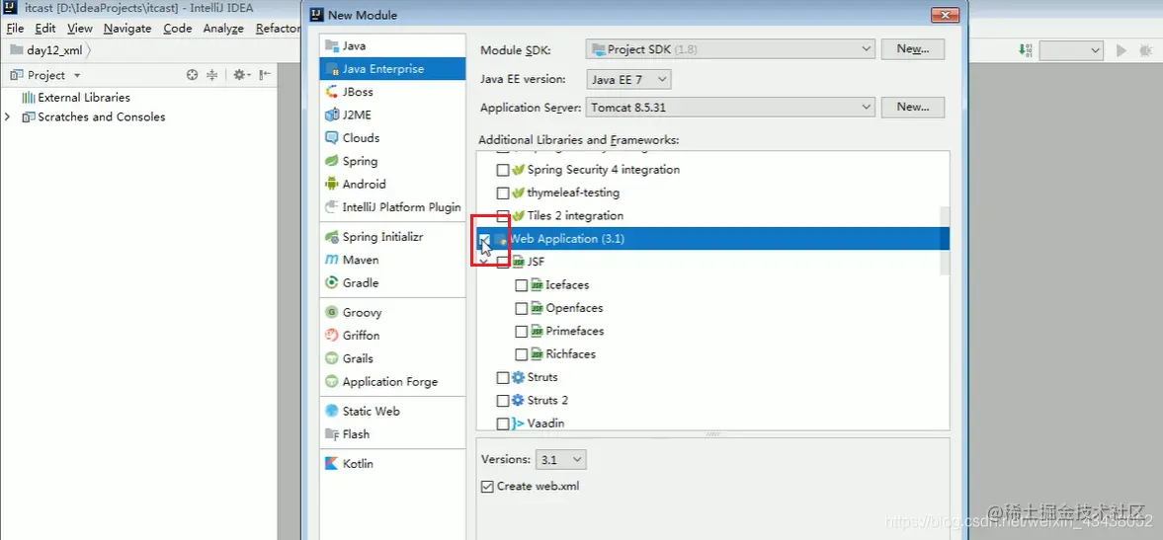The width and height of the screenshot is (1163, 540).
Task: Enable the Vaadin checkbox
Action: coord(503,424)
